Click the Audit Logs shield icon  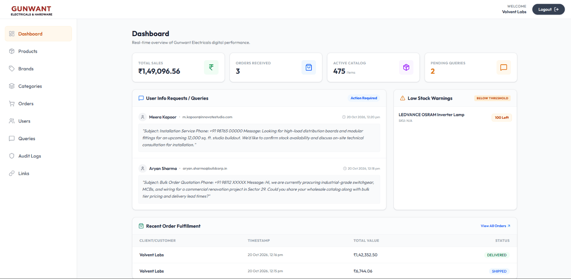[x=12, y=156]
